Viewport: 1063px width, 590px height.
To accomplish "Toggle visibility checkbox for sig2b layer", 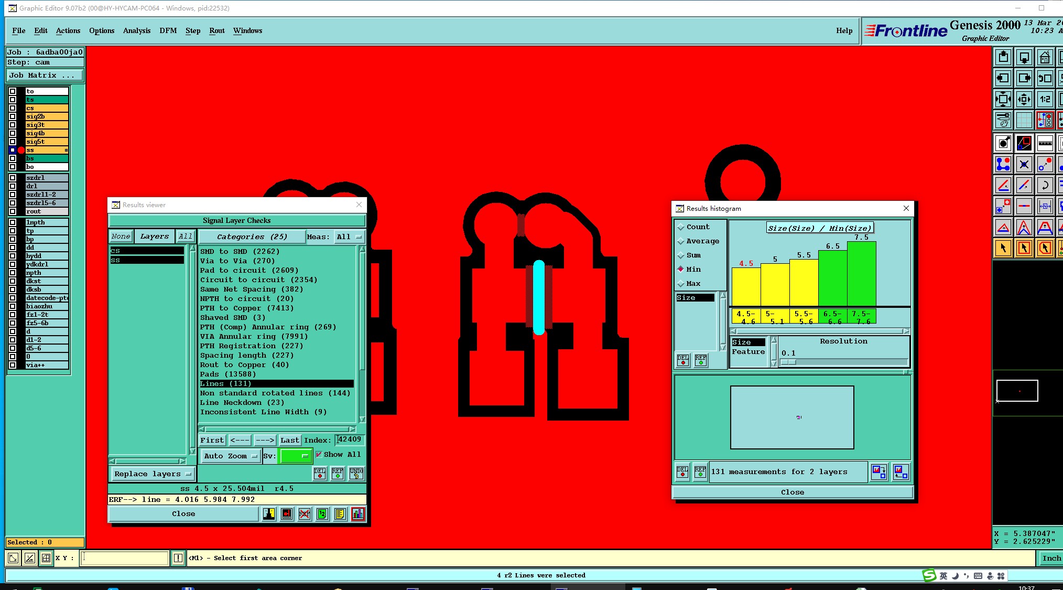I will [x=13, y=116].
